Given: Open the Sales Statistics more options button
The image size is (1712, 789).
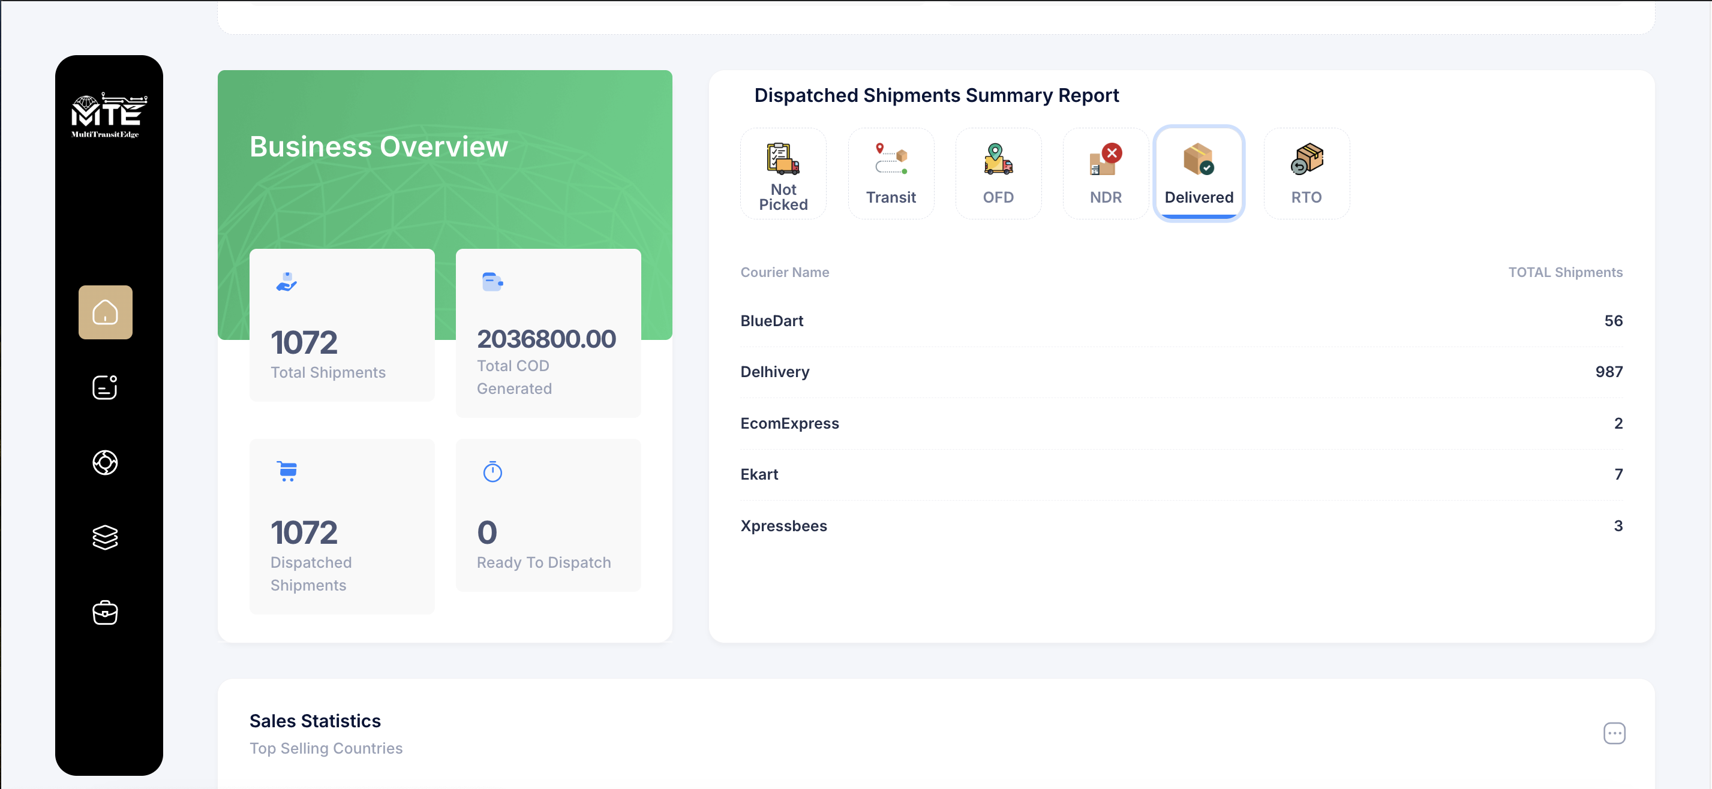Looking at the screenshot, I should (x=1614, y=733).
